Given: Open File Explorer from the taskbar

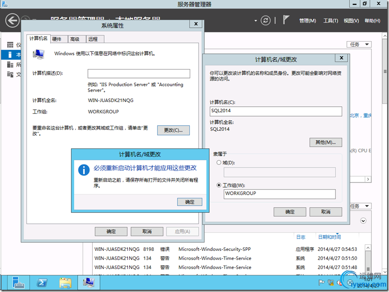Looking at the screenshot, I should (x=65, y=283).
